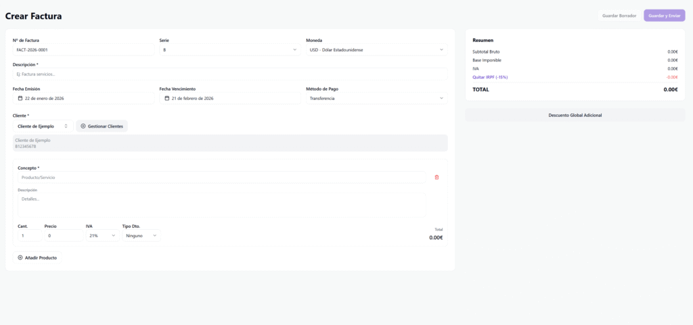The height and width of the screenshot is (325, 693).
Task: Expand Descuento Global Adicional section
Action: point(575,115)
